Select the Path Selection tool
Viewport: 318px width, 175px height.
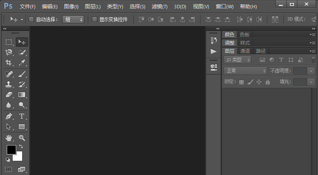(x=9, y=127)
